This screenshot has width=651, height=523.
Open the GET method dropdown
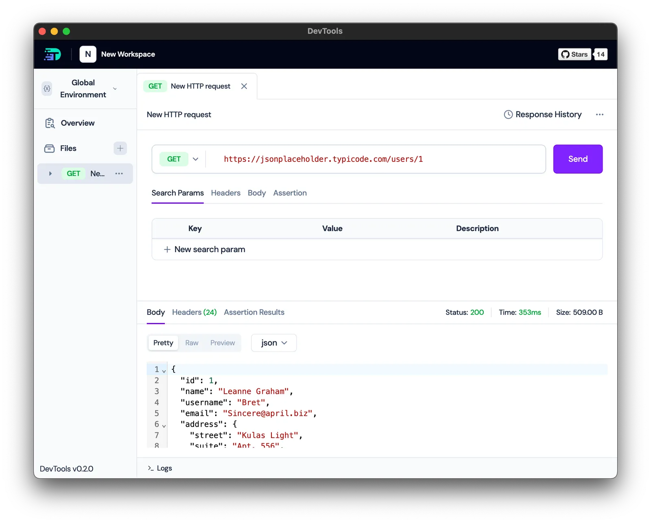click(179, 159)
